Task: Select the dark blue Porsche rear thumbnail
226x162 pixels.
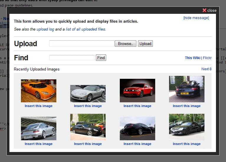Action: (x=187, y=89)
